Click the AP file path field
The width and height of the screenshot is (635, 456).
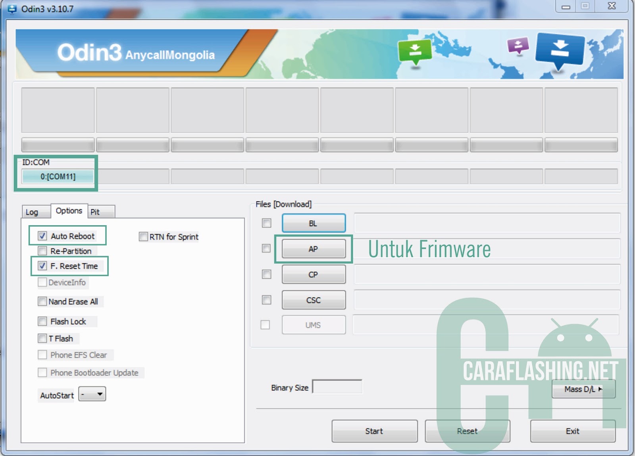click(487, 249)
